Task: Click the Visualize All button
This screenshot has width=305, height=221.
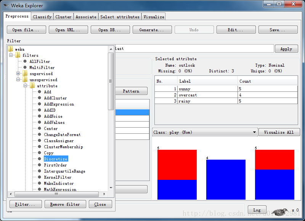Action: (279, 132)
